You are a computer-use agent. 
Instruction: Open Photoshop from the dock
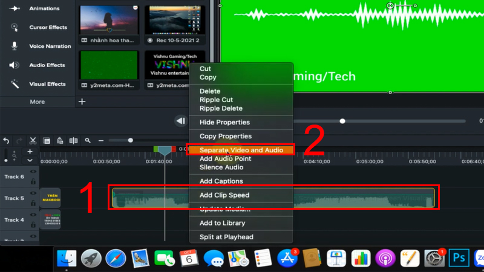pos(459,258)
